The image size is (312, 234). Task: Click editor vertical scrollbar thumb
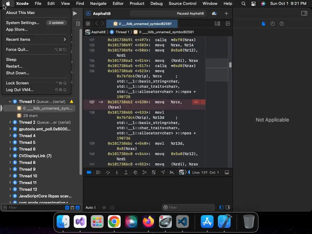tap(230, 65)
